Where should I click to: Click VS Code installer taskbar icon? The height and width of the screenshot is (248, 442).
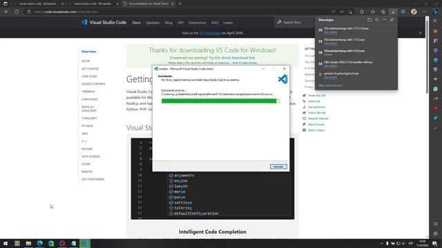(85, 243)
